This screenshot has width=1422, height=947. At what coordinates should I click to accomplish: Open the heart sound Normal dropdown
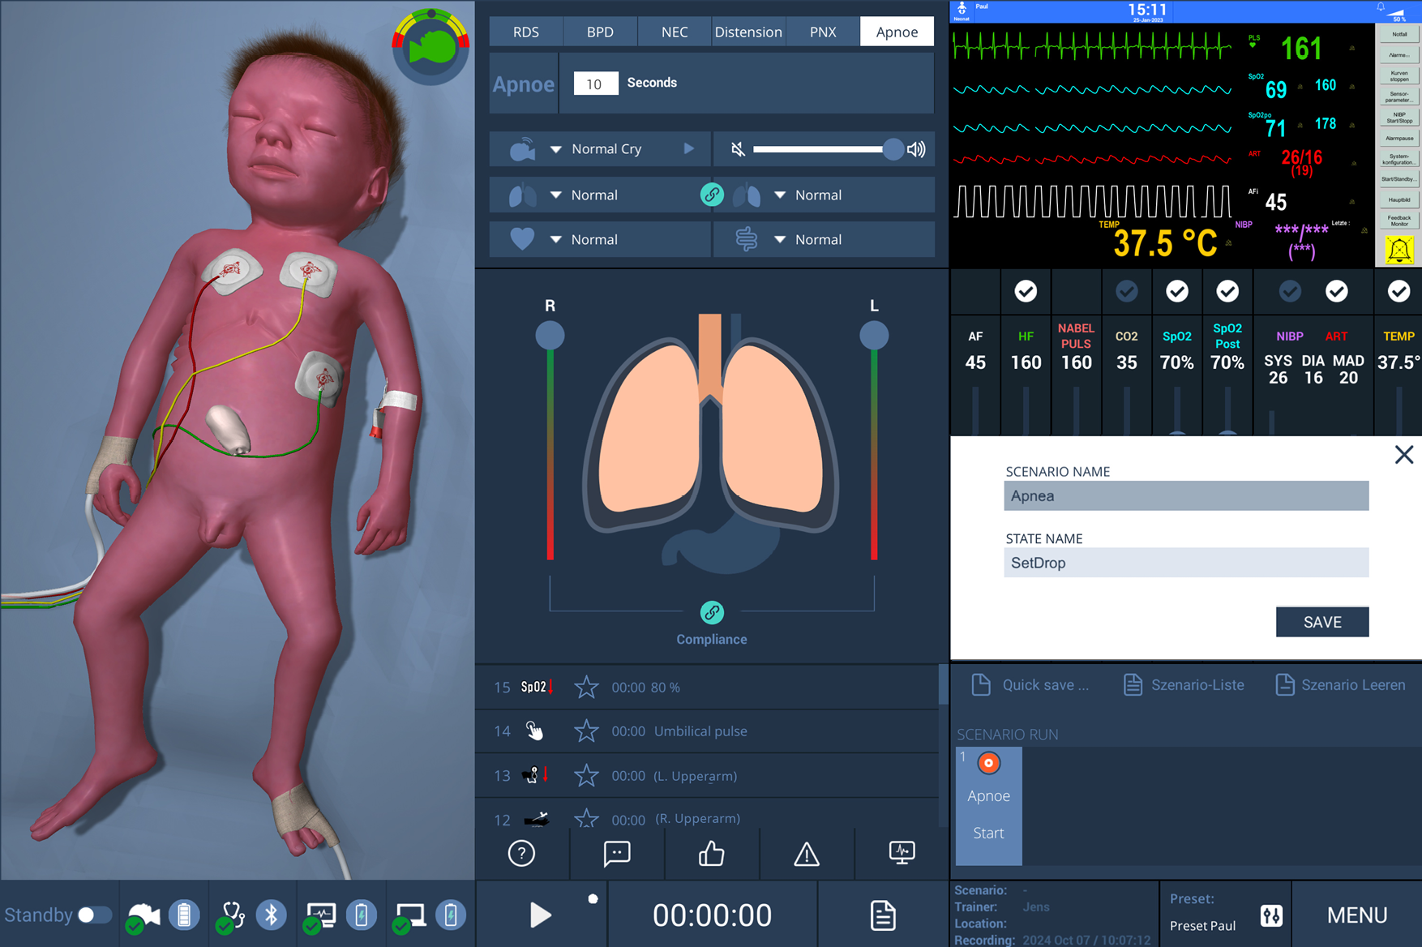556,240
